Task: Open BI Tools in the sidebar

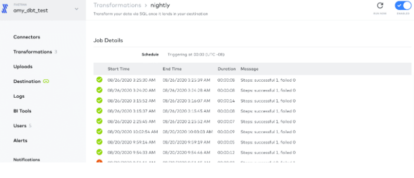Action: pos(22,111)
